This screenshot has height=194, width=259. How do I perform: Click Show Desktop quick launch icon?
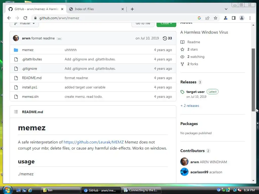pyautogui.click(x=18, y=190)
